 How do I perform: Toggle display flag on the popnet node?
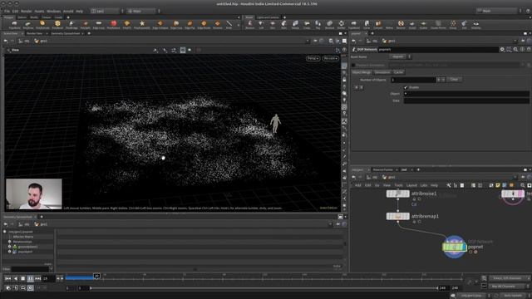point(464,248)
